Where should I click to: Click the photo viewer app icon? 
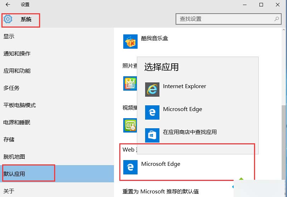(130, 83)
